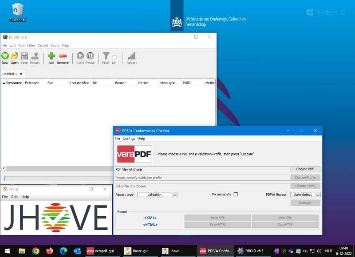Open the DROID Help menu

[65, 45]
